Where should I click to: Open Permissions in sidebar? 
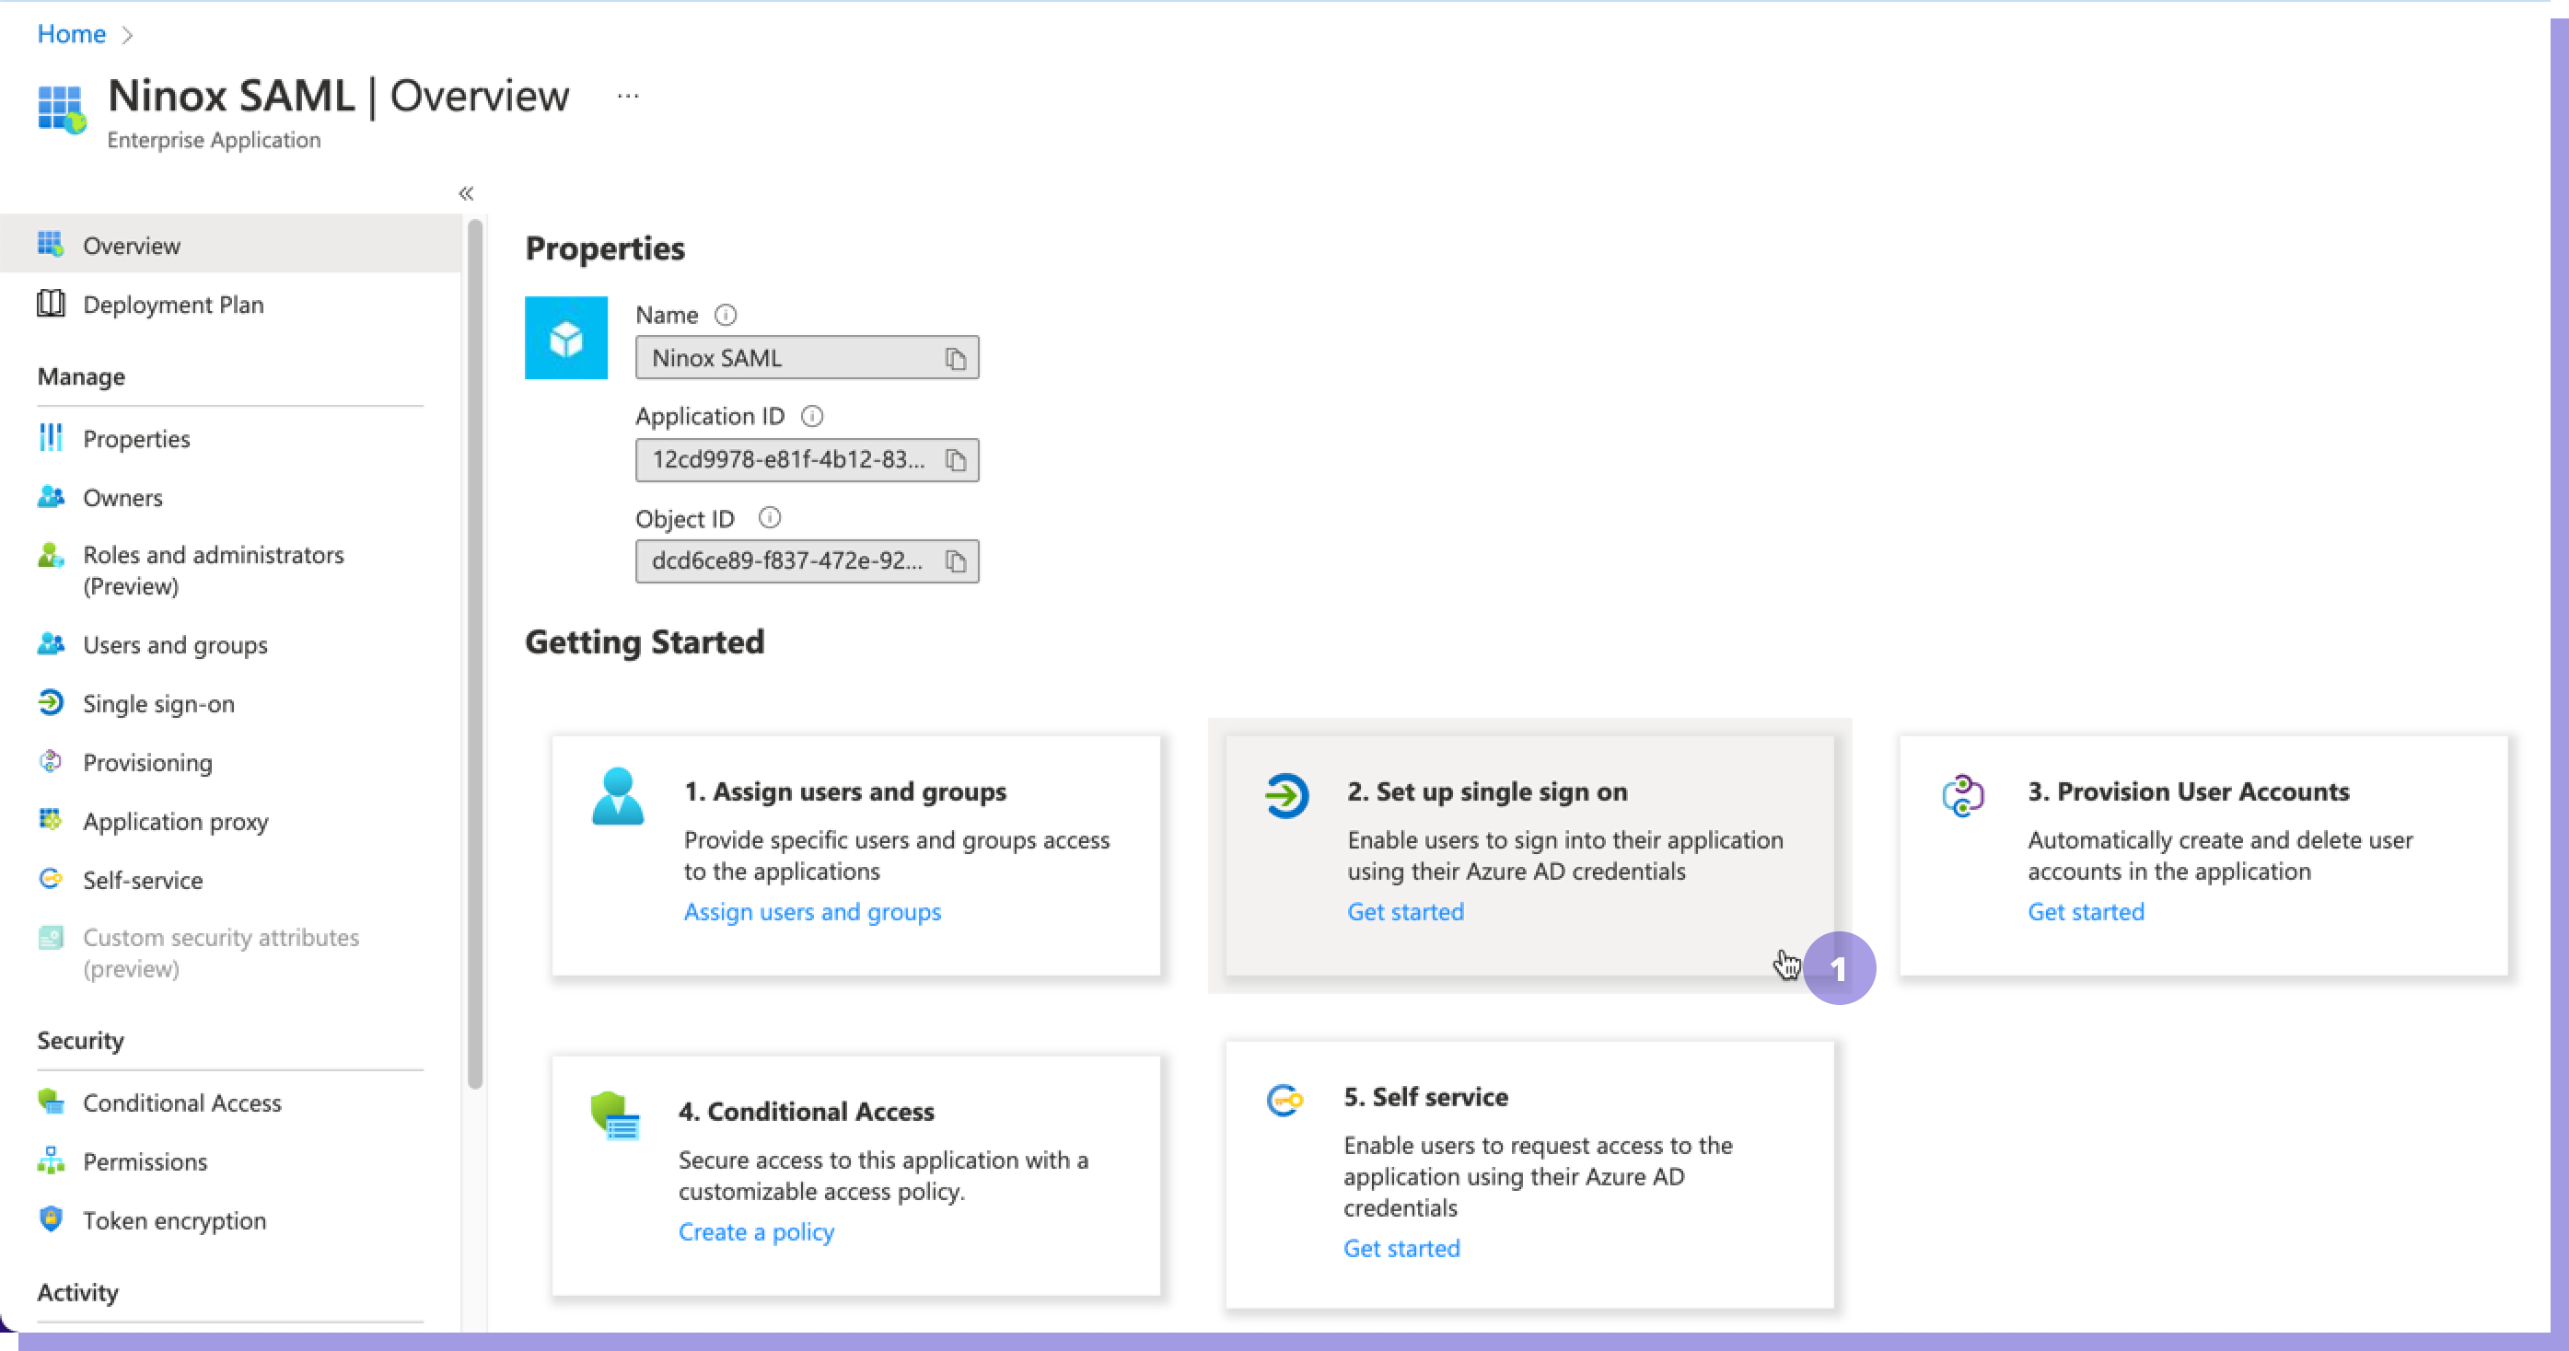(x=230, y=1160)
